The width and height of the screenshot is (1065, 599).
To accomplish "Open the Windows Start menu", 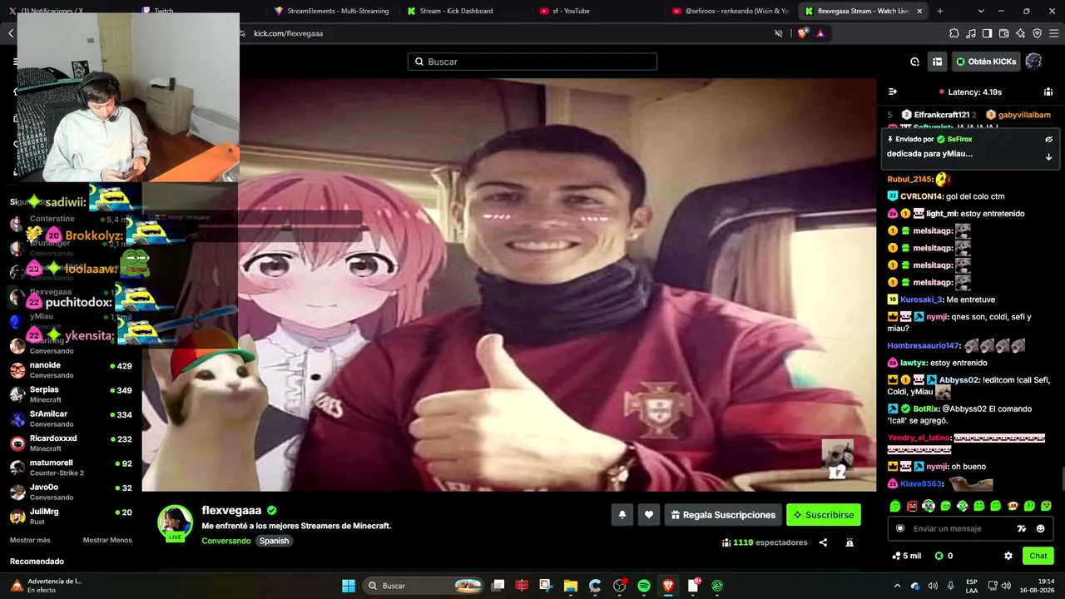I will [349, 586].
